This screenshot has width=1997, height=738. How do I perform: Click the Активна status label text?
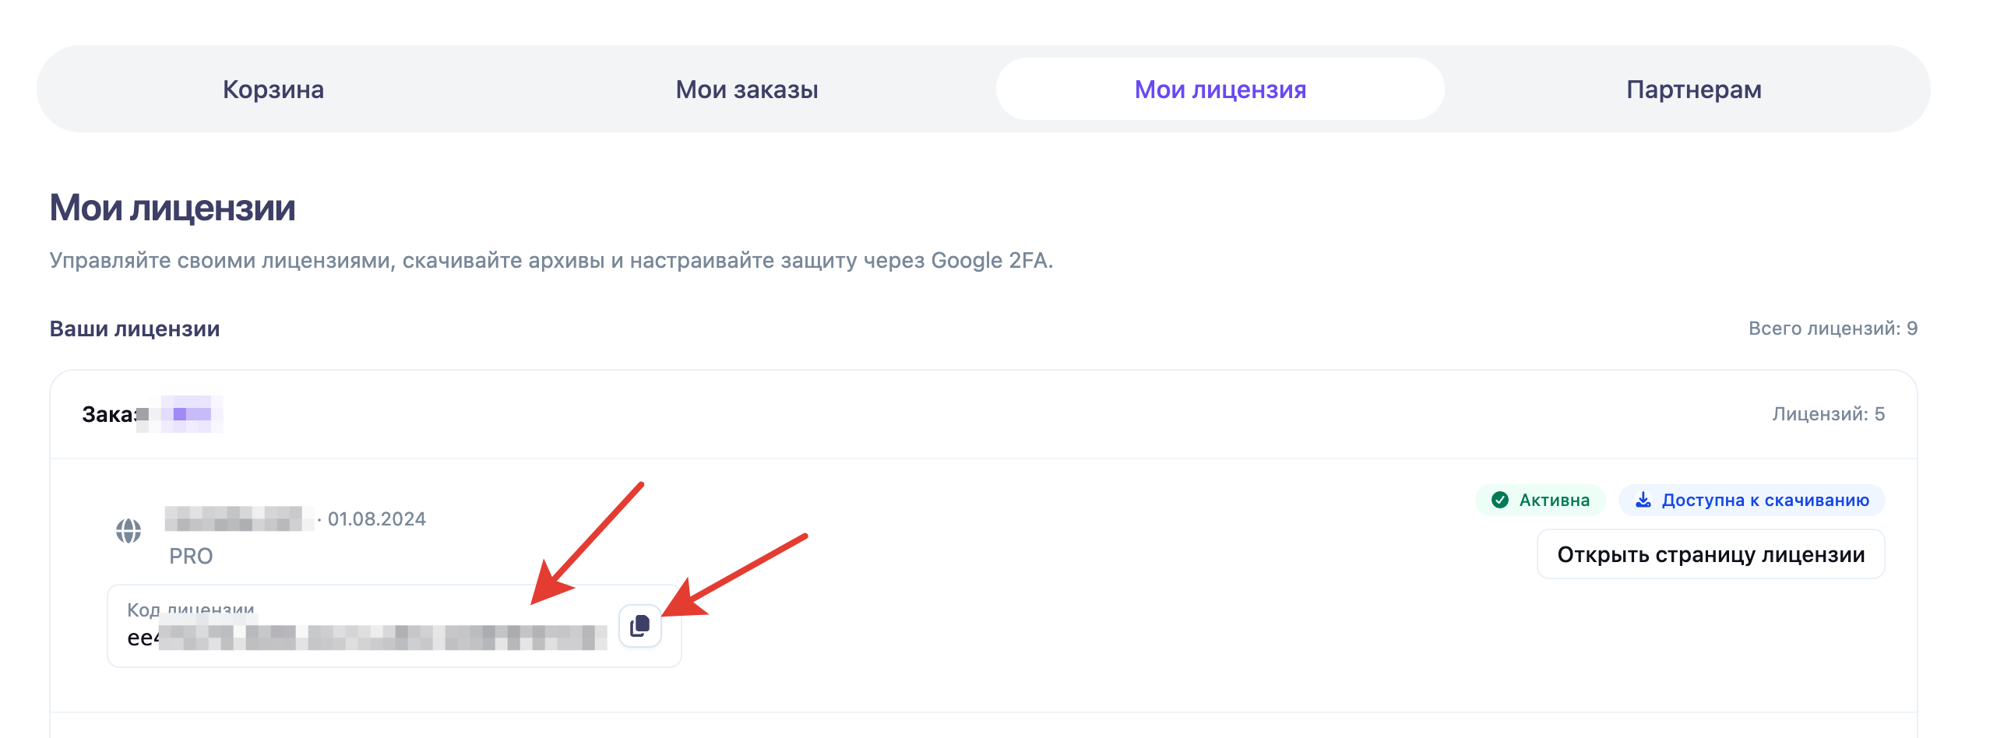(1554, 500)
